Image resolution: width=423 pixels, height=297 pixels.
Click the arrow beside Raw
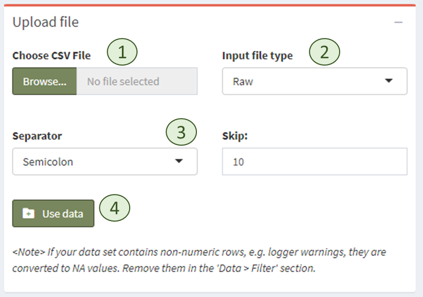coord(389,81)
